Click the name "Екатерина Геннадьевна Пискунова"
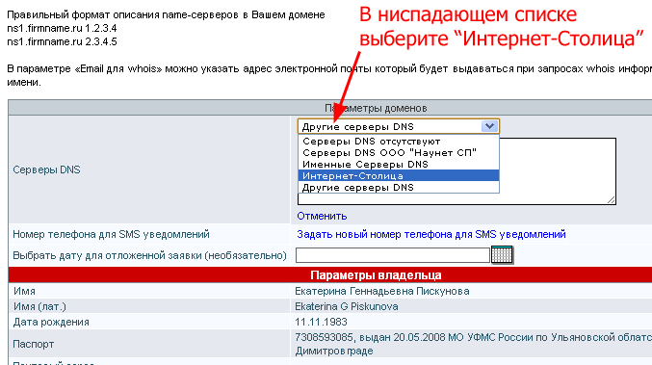This screenshot has height=365, width=652. [x=382, y=291]
